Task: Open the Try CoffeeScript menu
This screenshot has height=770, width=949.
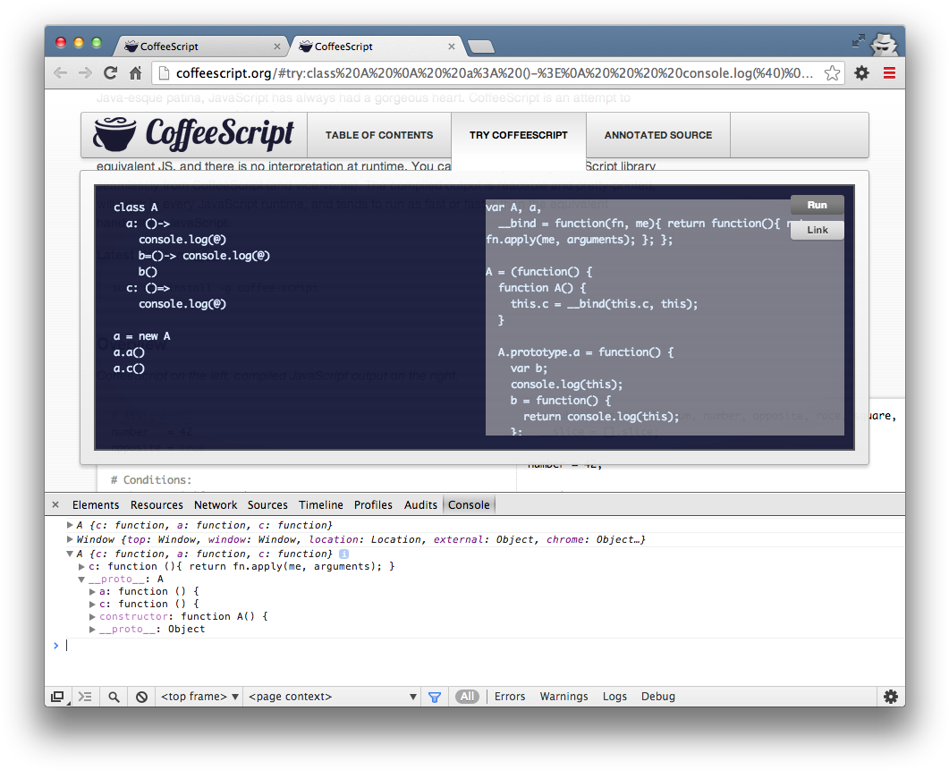Action: point(519,135)
